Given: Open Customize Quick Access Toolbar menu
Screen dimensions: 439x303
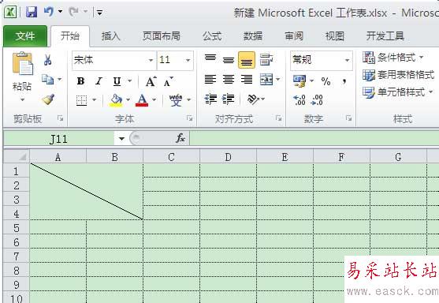Looking at the screenshot, I should (x=99, y=13).
